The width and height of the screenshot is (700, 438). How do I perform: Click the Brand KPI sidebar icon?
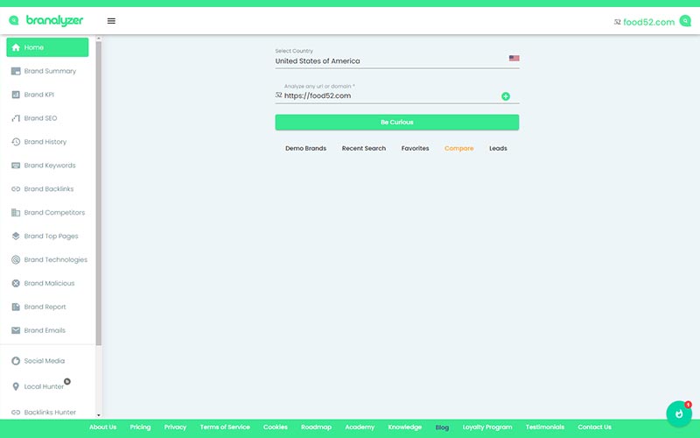point(16,95)
